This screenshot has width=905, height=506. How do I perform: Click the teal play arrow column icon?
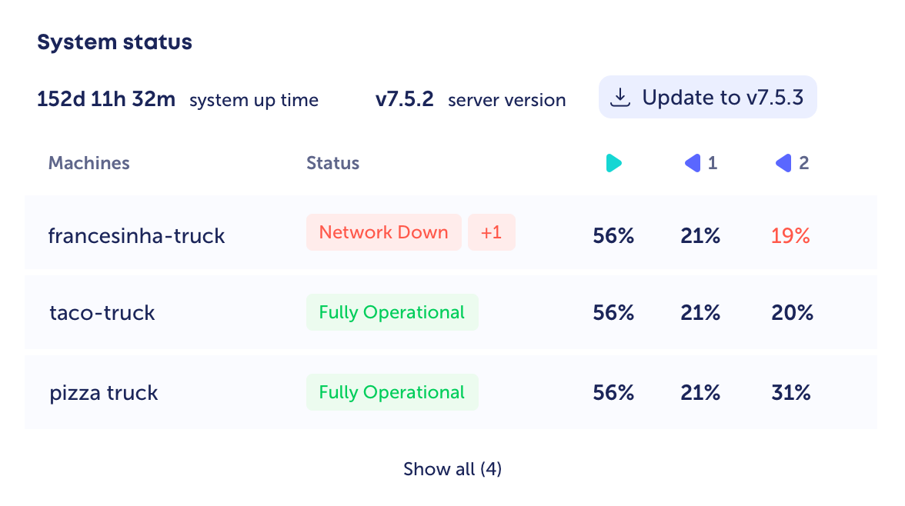(x=613, y=163)
